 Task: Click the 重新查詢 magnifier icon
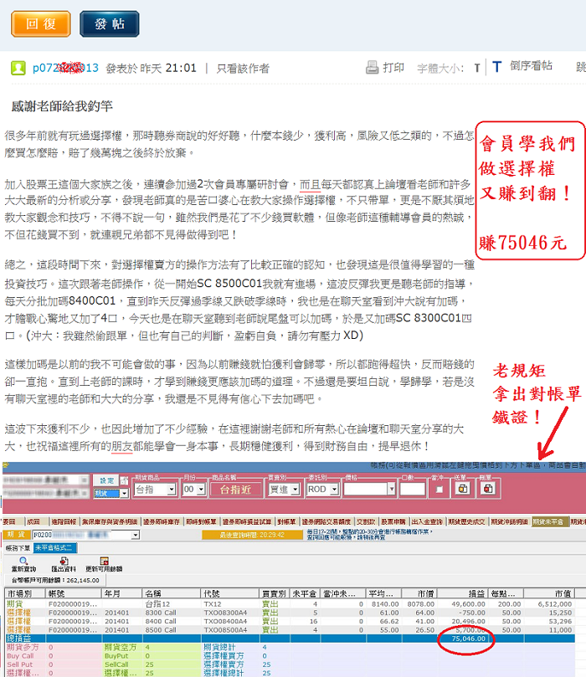pos(23,561)
